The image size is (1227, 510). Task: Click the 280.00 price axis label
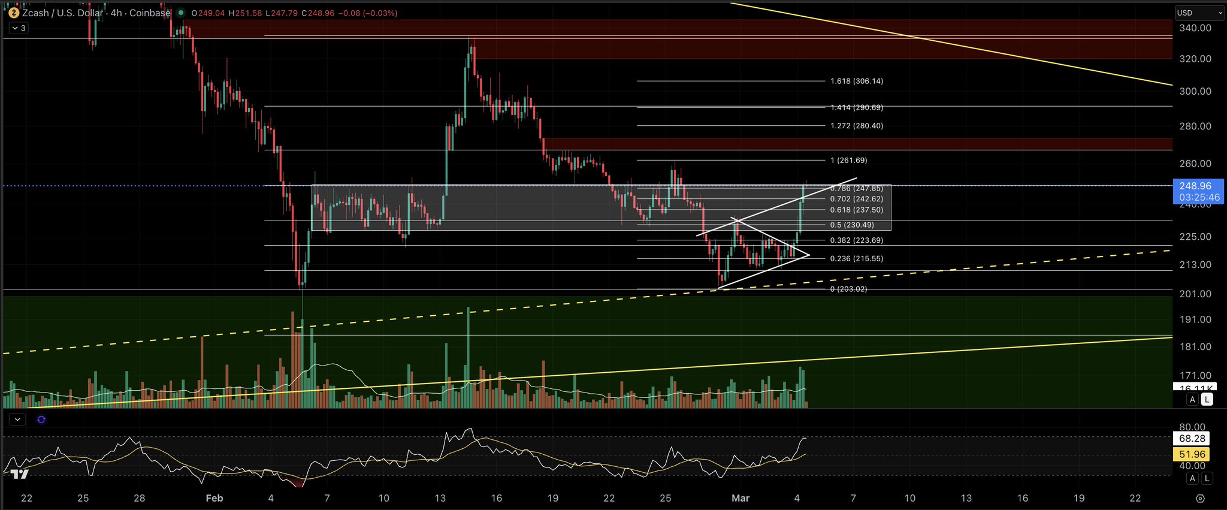(1195, 126)
